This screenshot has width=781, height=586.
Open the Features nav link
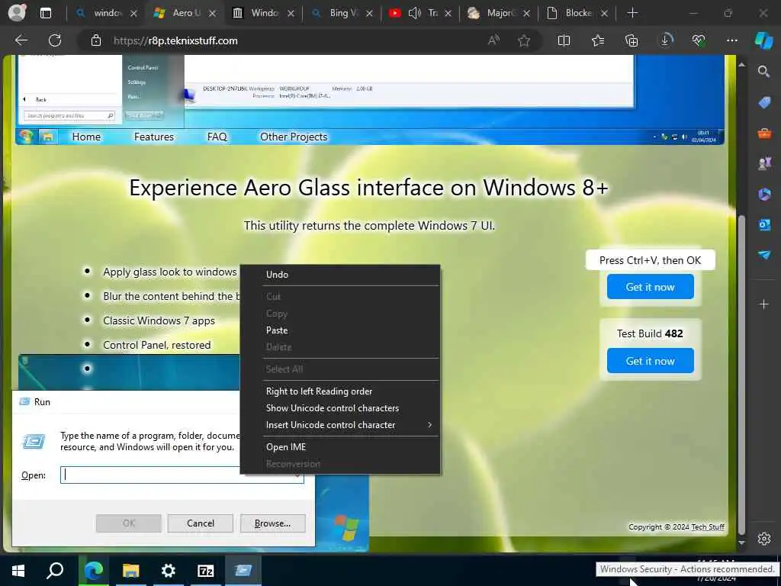point(154,137)
